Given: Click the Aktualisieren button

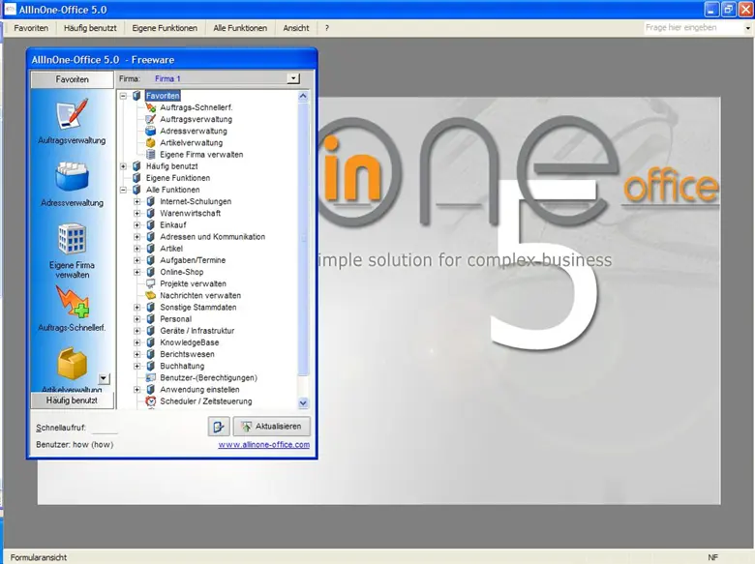Looking at the screenshot, I should tap(272, 427).
